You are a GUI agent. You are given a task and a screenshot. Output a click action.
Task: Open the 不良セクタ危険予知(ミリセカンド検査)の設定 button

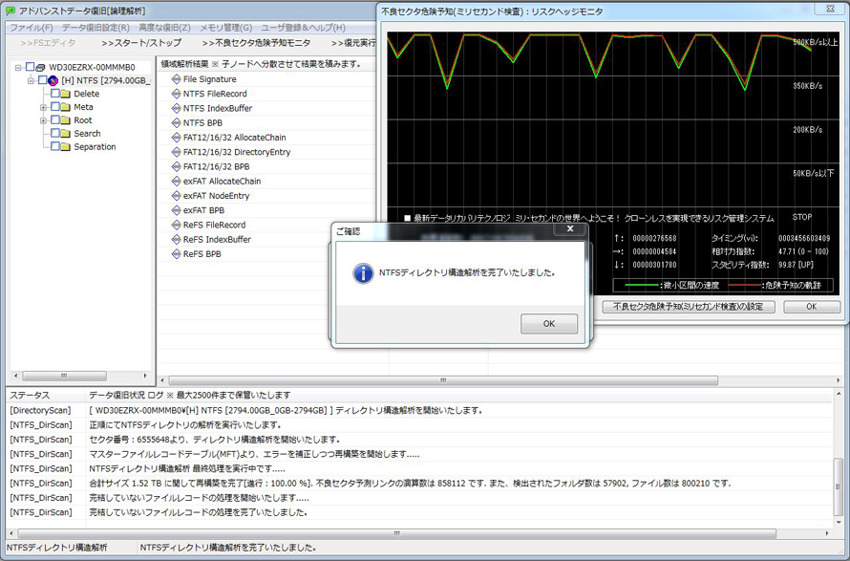tap(689, 307)
